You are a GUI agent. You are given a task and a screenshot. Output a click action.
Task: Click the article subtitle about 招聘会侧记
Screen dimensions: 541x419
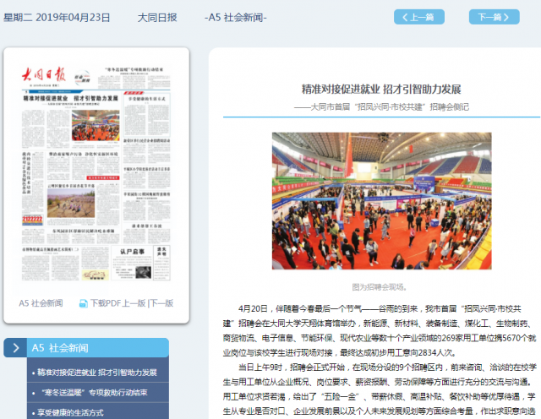point(381,107)
